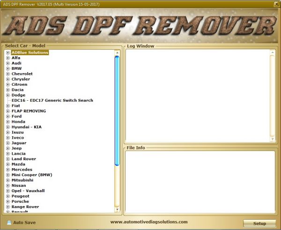Expand the Mercedes tree node

[8, 170]
